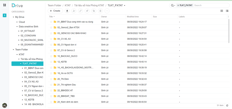Star the 01_BBNT Dua cong trinh folder
Screen dimensions: 232x109
(51, 22)
